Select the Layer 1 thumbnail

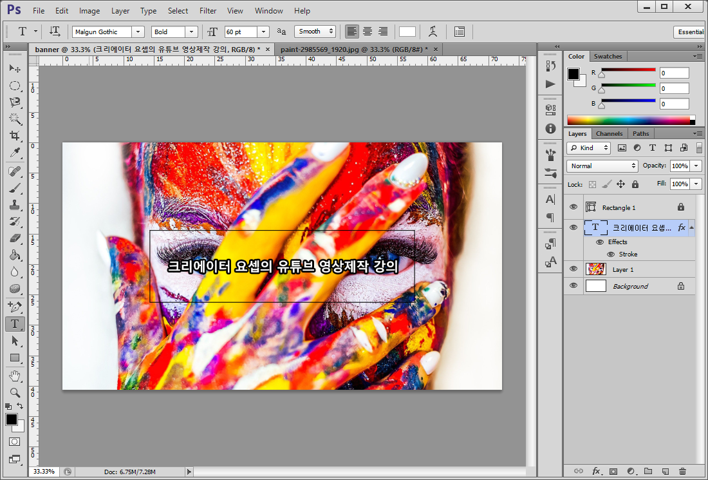tap(595, 269)
